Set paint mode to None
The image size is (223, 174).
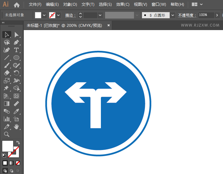[18, 163]
